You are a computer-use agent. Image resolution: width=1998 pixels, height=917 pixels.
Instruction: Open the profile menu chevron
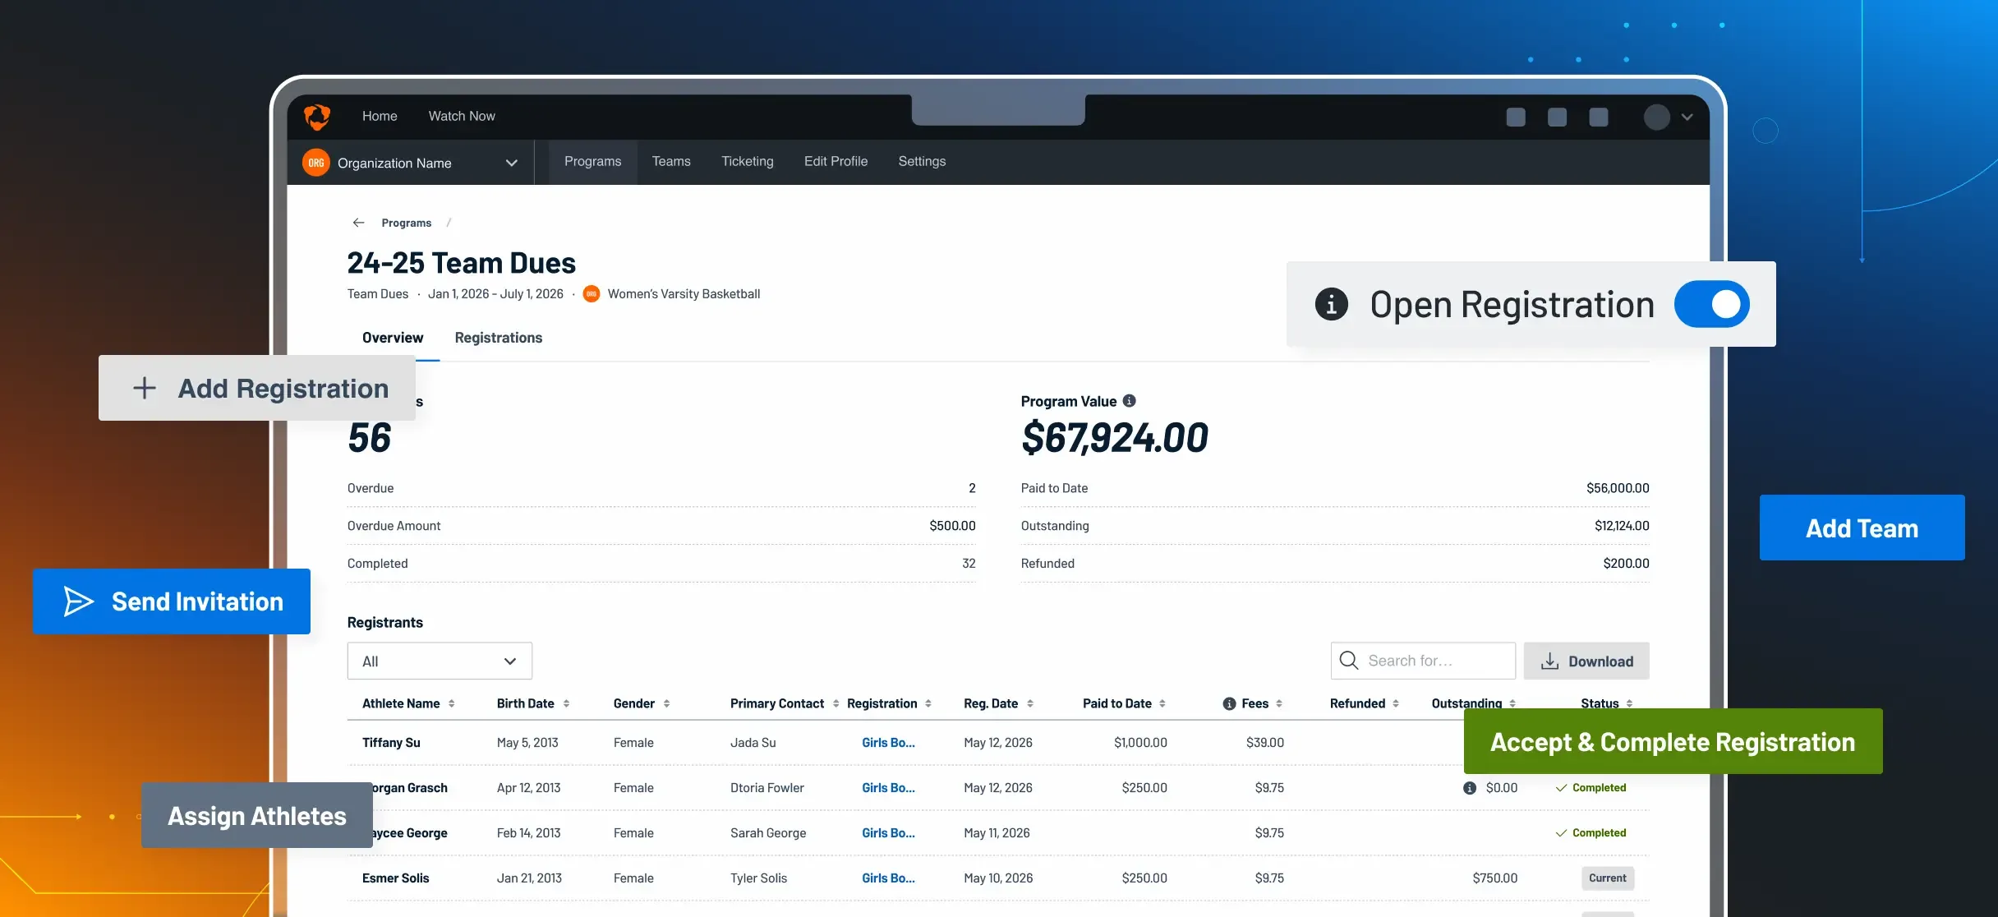point(1687,117)
